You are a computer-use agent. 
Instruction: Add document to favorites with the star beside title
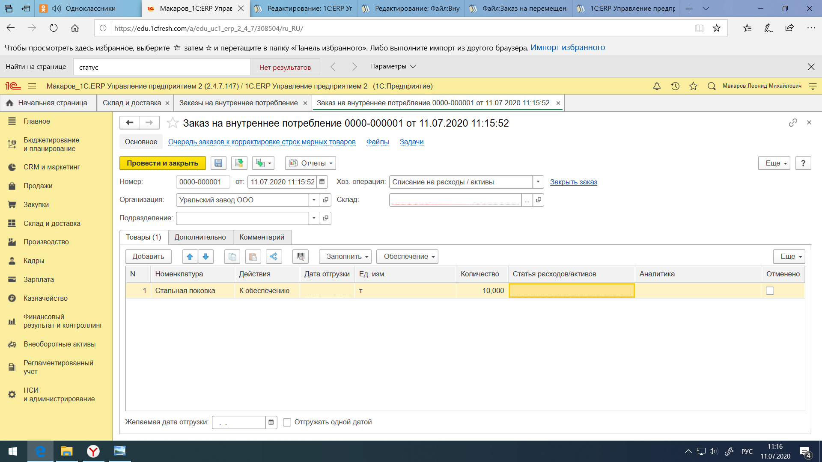tap(173, 123)
